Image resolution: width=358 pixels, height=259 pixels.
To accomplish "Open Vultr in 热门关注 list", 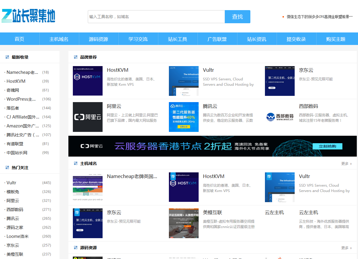I will 11,183.
